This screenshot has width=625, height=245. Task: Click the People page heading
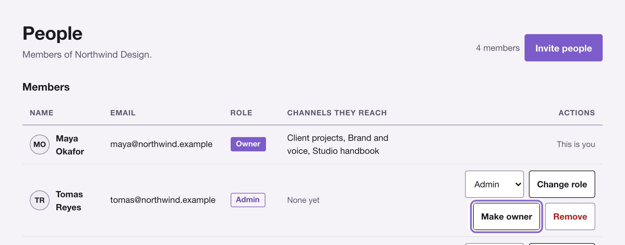pos(52,33)
